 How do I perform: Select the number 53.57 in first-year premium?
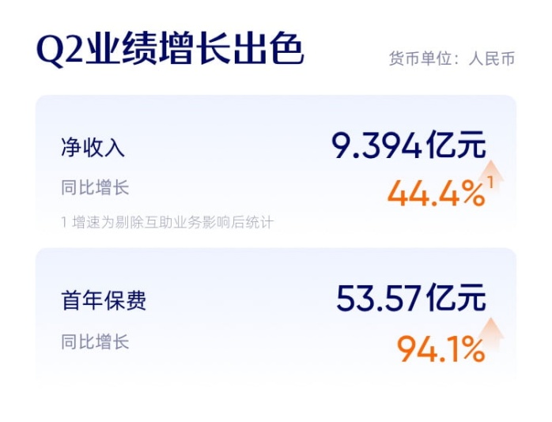click(x=378, y=300)
